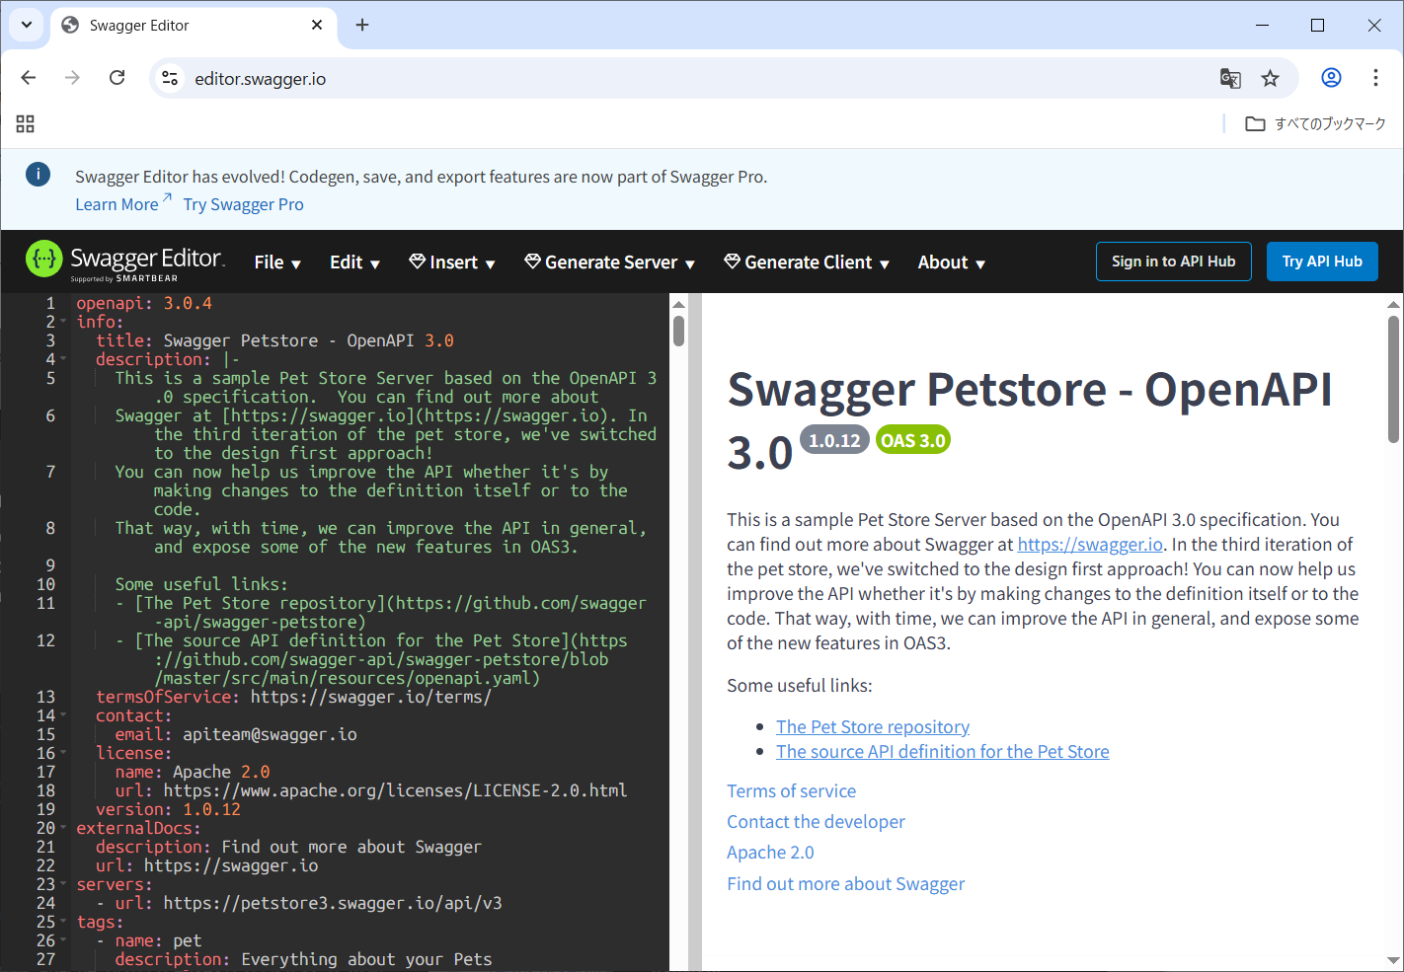Open the About menu

pos(951,262)
